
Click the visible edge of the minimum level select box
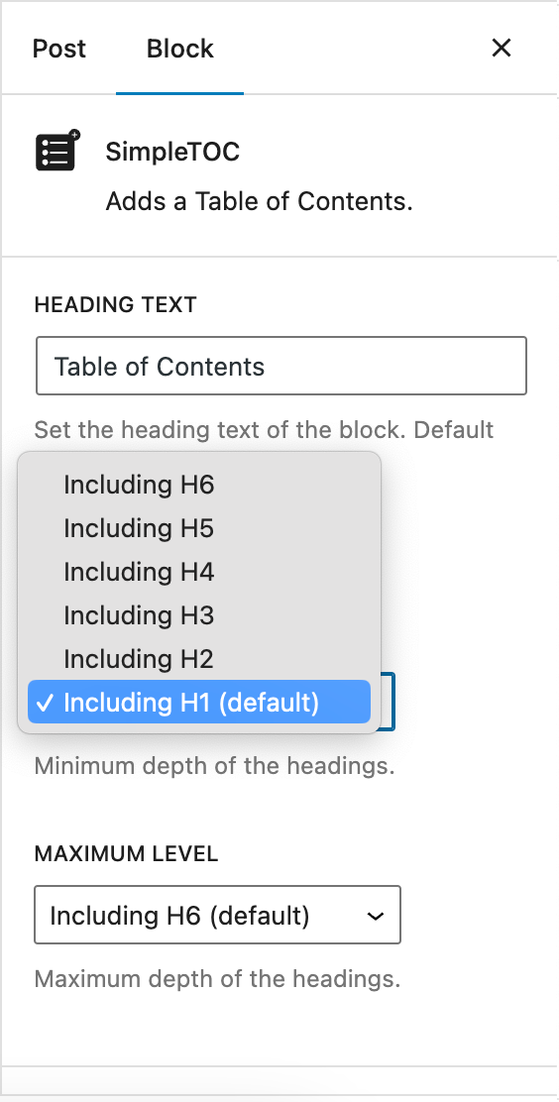click(x=388, y=702)
